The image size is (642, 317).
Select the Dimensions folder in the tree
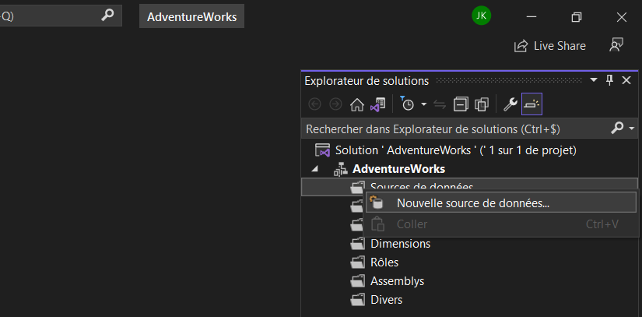(401, 244)
